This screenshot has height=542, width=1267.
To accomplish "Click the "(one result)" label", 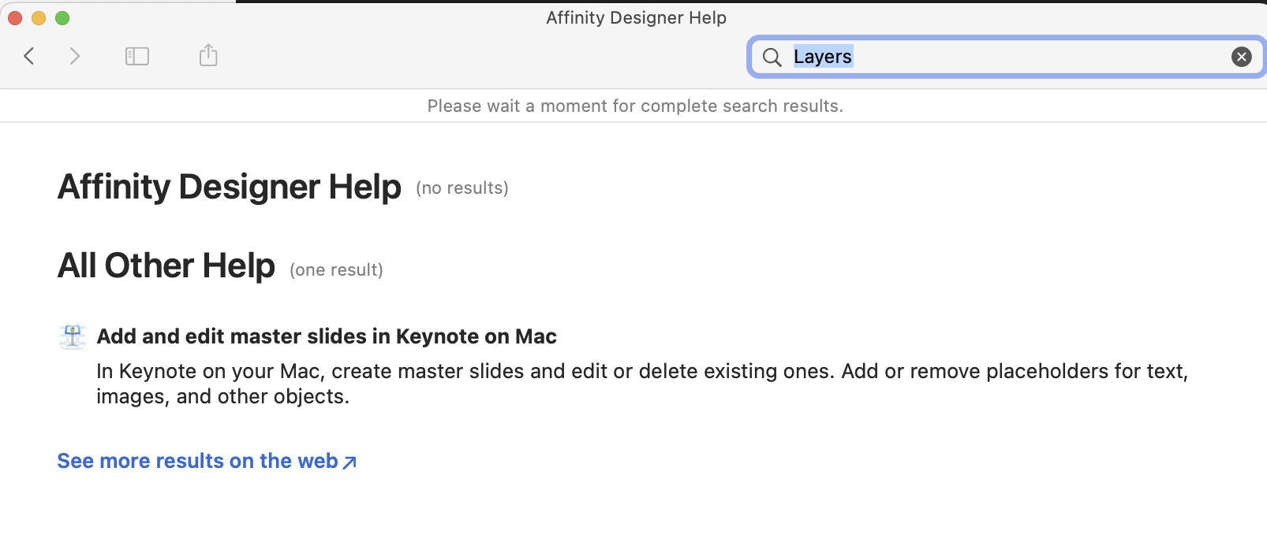I will [x=336, y=270].
